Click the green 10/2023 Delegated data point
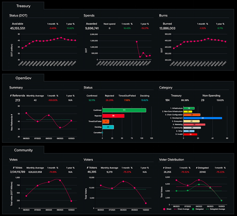This screenshot has height=216, width=237. 221,201
